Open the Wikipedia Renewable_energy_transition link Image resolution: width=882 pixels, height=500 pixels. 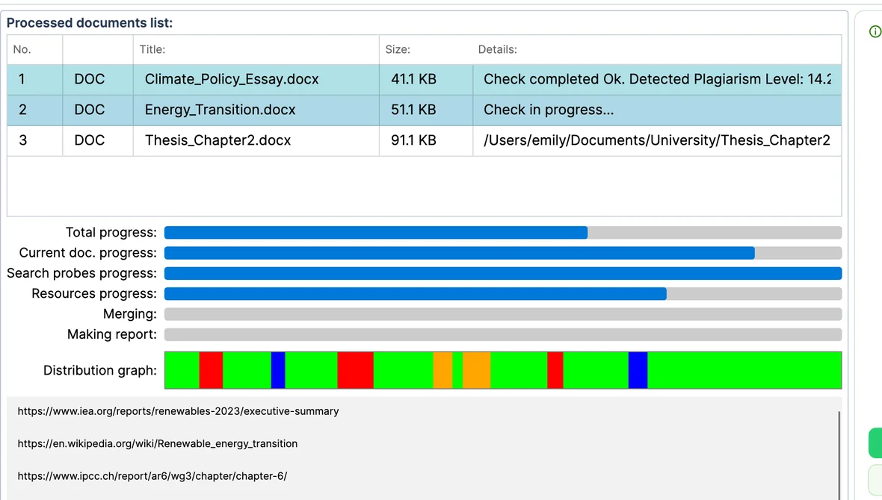(x=158, y=444)
